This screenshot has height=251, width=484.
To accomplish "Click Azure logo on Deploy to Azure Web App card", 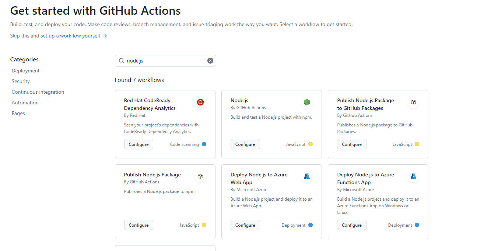I will (307, 176).
